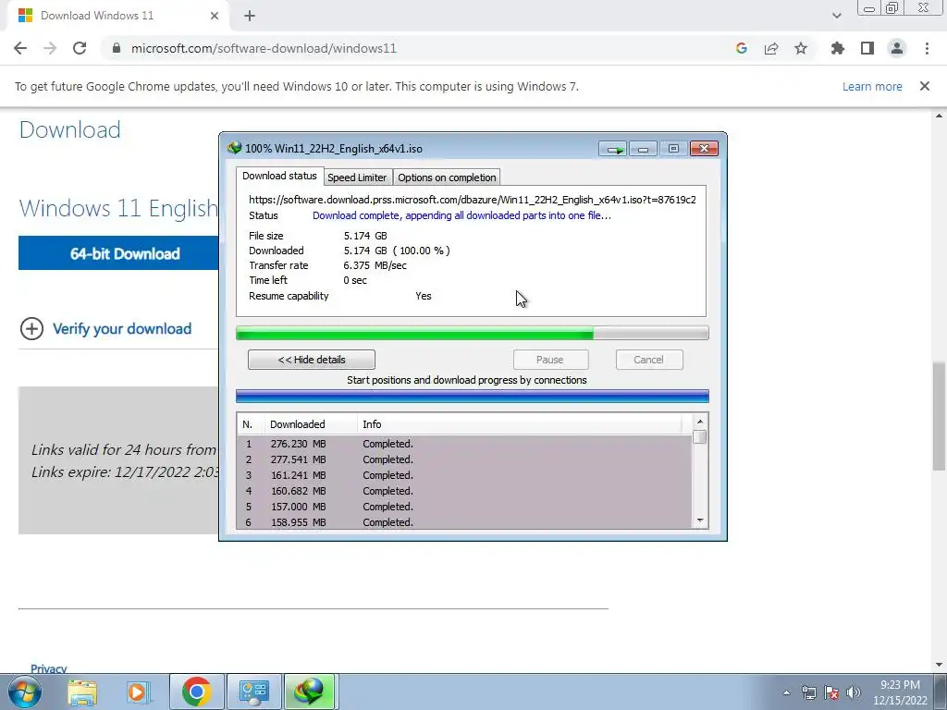The image size is (947, 710).
Task: Open Chrome extensions puzzle icon
Action: (837, 48)
